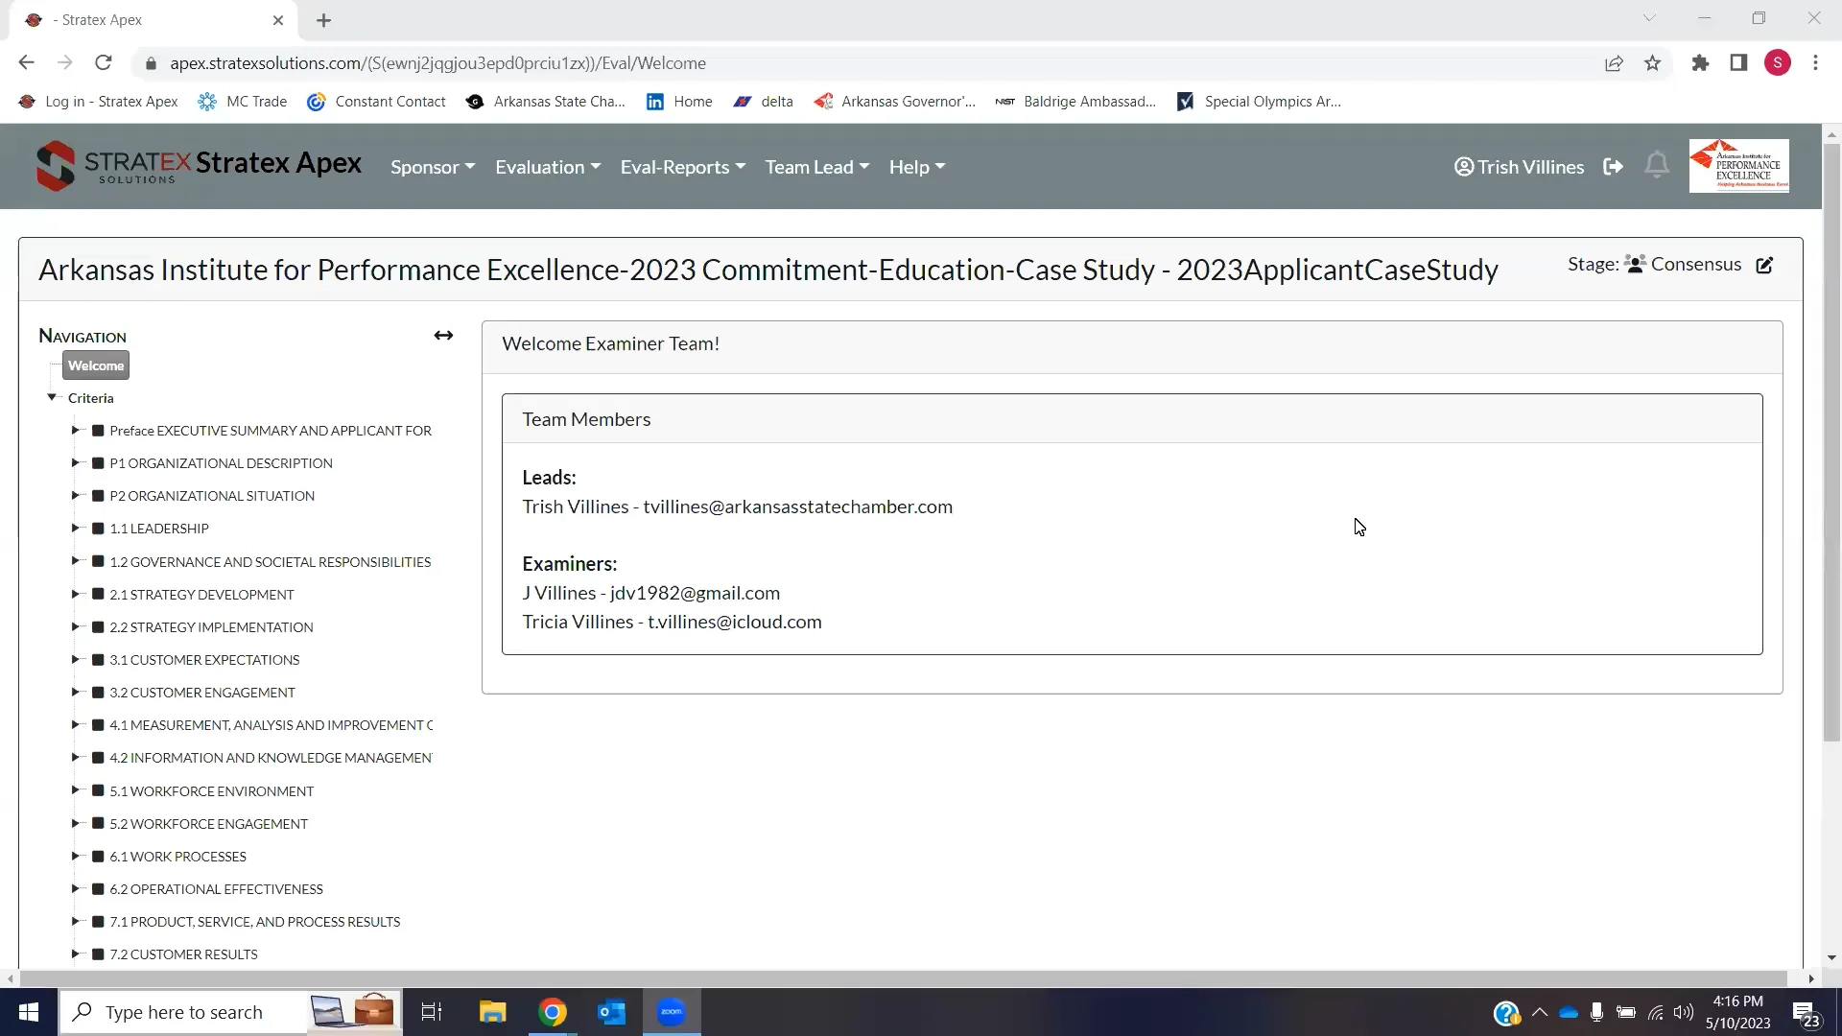Expand the 2.1 Strategy Development node
This screenshot has width=1842, height=1036.
tap(75, 595)
